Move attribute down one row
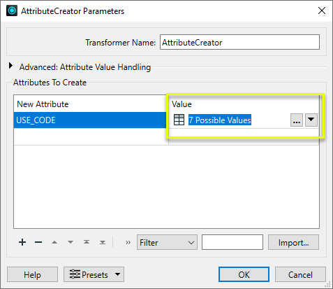The width and height of the screenshot is (333, 289). pos(71,242)
